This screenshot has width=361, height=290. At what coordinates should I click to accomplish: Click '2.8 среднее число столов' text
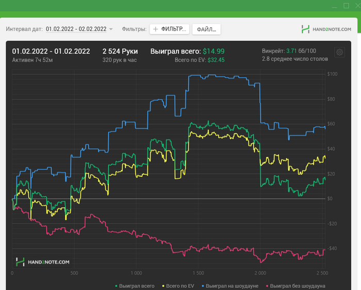coord(295,59)
